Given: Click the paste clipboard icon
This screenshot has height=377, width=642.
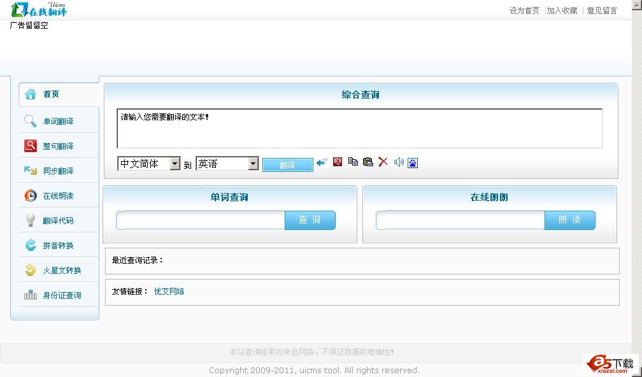Looking at the screenshot, I should click(368, 162).
